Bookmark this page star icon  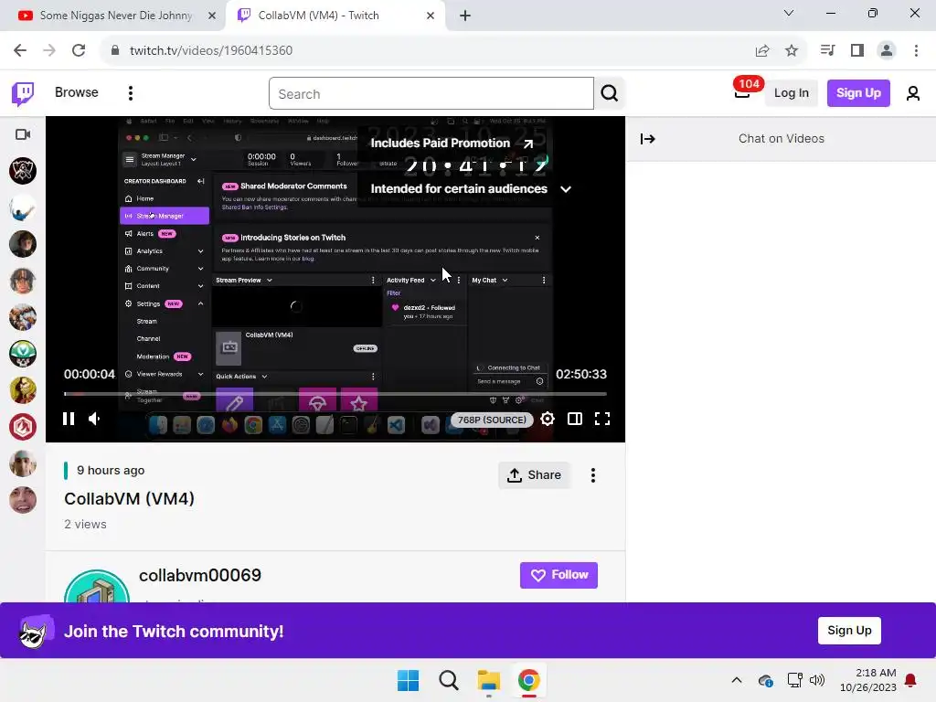point(792,51)
